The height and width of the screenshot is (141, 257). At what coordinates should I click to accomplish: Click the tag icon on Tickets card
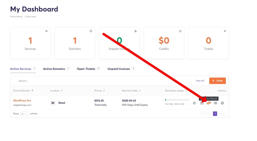(x=225, y=31)
